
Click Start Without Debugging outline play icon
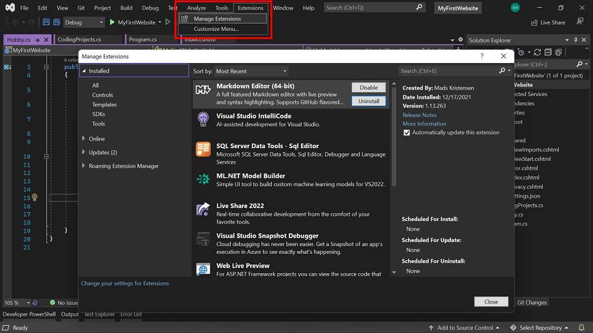point(168,23)
